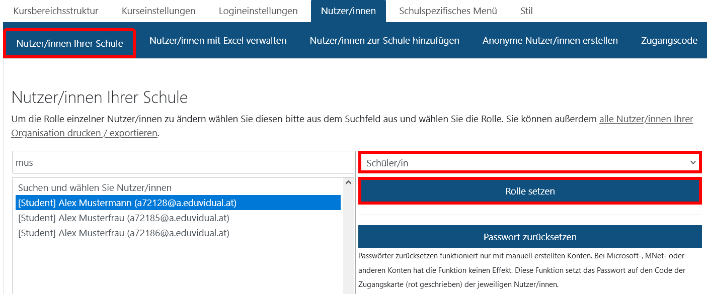Expand the Schüler/in role dropdown

click(530, 163)
